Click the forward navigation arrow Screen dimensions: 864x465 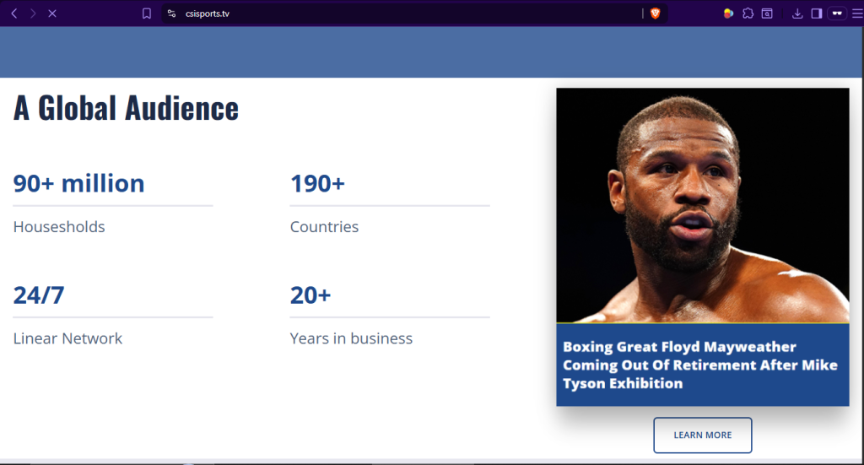coord(33,14)
